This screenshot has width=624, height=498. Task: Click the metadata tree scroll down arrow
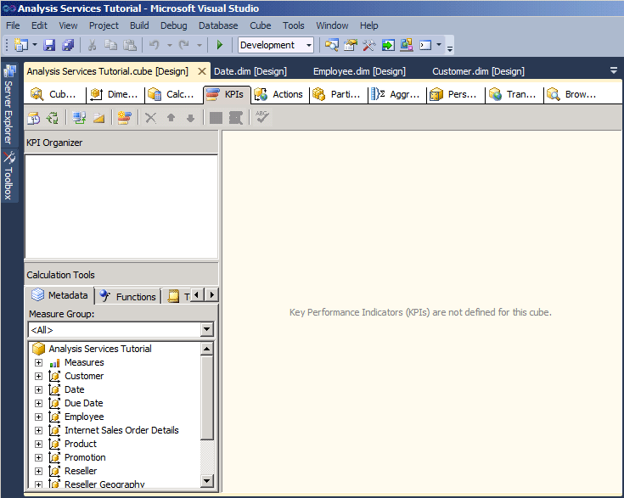(207, 481)
